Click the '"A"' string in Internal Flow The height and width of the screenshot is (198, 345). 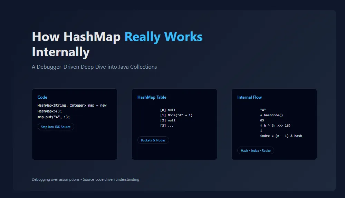click(x=263, y=110)
